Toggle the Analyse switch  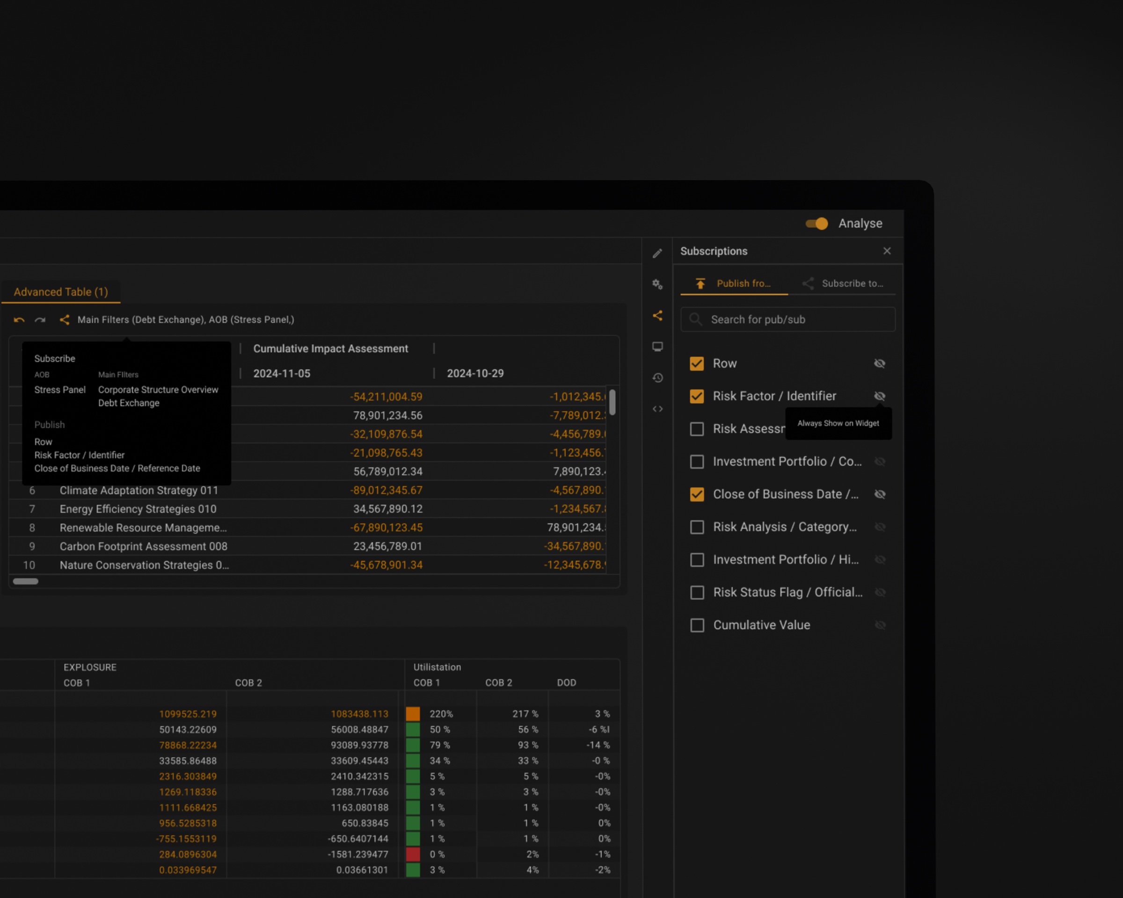tap(816, 223)
